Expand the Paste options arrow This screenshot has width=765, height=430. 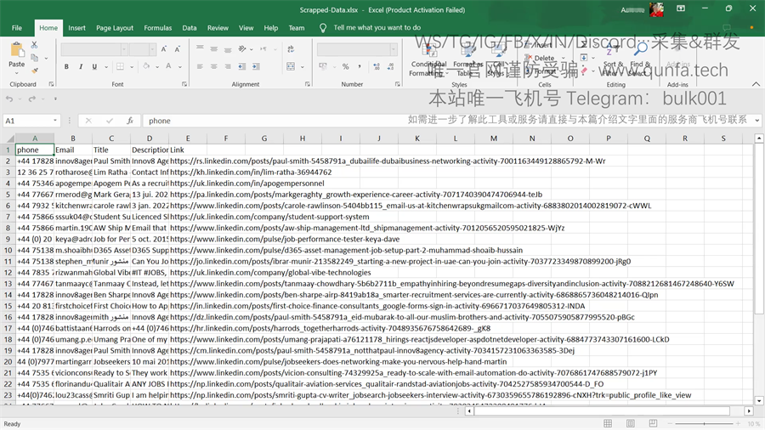coord(17,73)
